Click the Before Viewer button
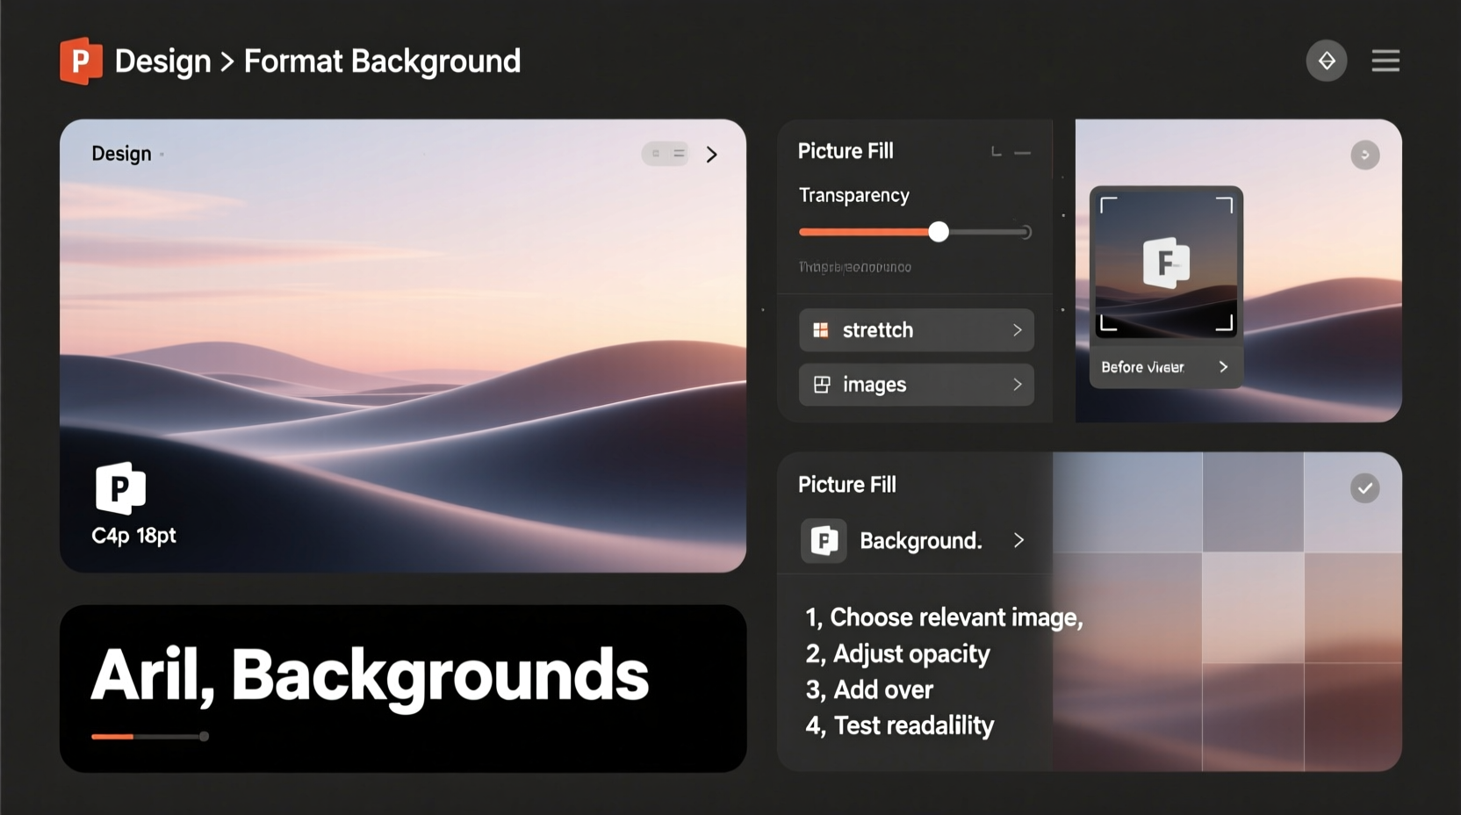The image size is (1461, 815). [x=1165, y=367]
